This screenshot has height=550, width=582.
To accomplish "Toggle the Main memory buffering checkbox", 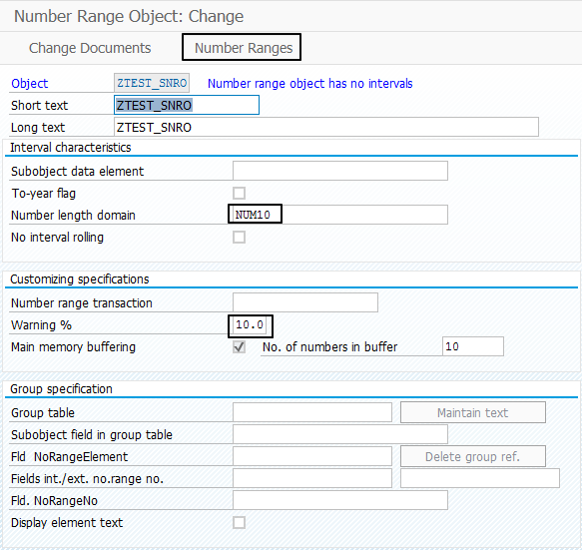I will pyautogui.click(x=239, y=347).
